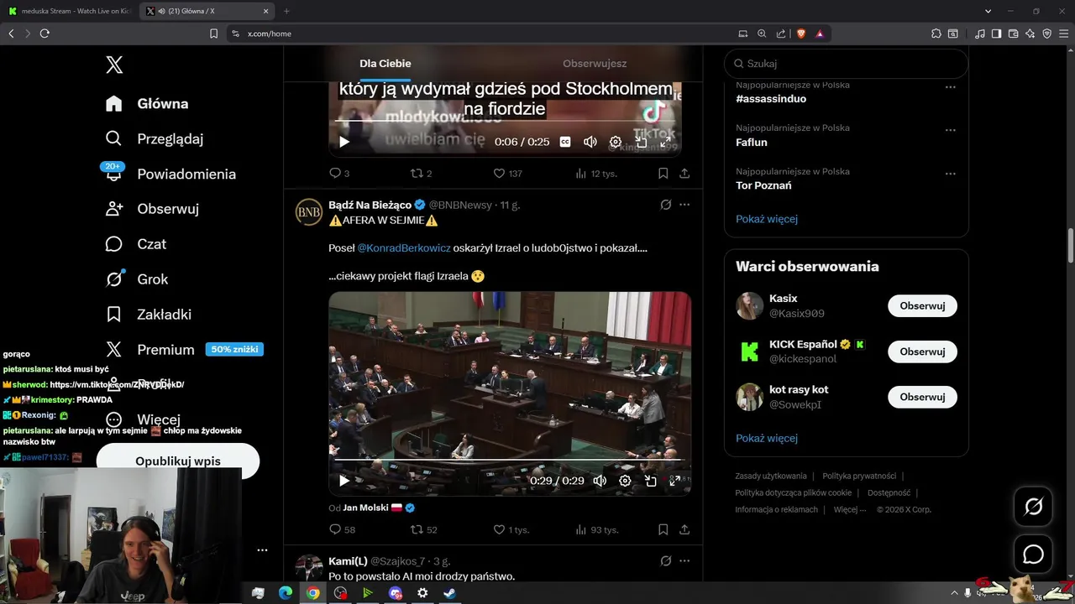Viewport: 1075px width, 604px height.
Task: Open more options on BNBNewsy post
Action: [684, 205]
